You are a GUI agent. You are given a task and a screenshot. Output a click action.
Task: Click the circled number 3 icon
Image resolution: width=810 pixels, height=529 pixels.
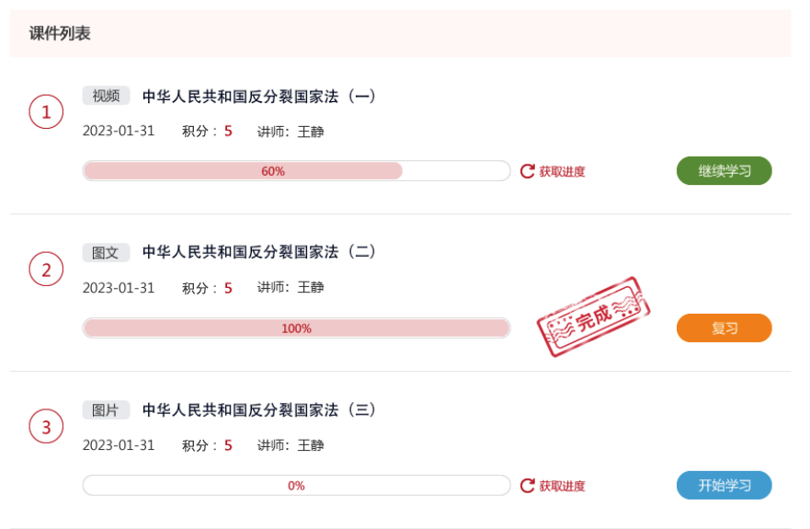coord(46,427)
